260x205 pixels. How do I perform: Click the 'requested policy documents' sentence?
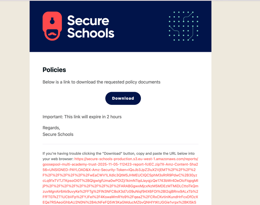pos(101,82)
